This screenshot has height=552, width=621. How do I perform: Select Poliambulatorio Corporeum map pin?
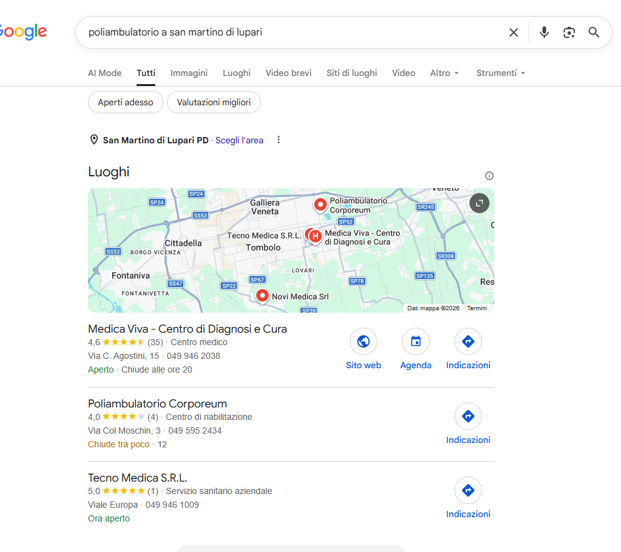coord(320,205)
